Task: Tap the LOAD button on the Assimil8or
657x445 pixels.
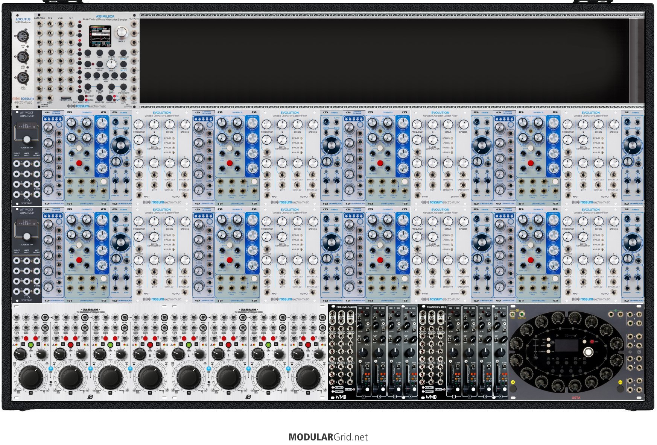Action: click(88, 53)
